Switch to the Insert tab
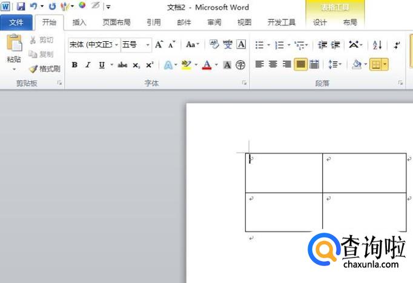 (79, 22)
